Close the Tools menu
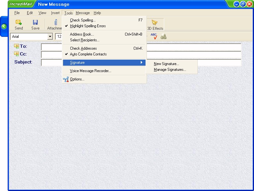 pos(68,13)
